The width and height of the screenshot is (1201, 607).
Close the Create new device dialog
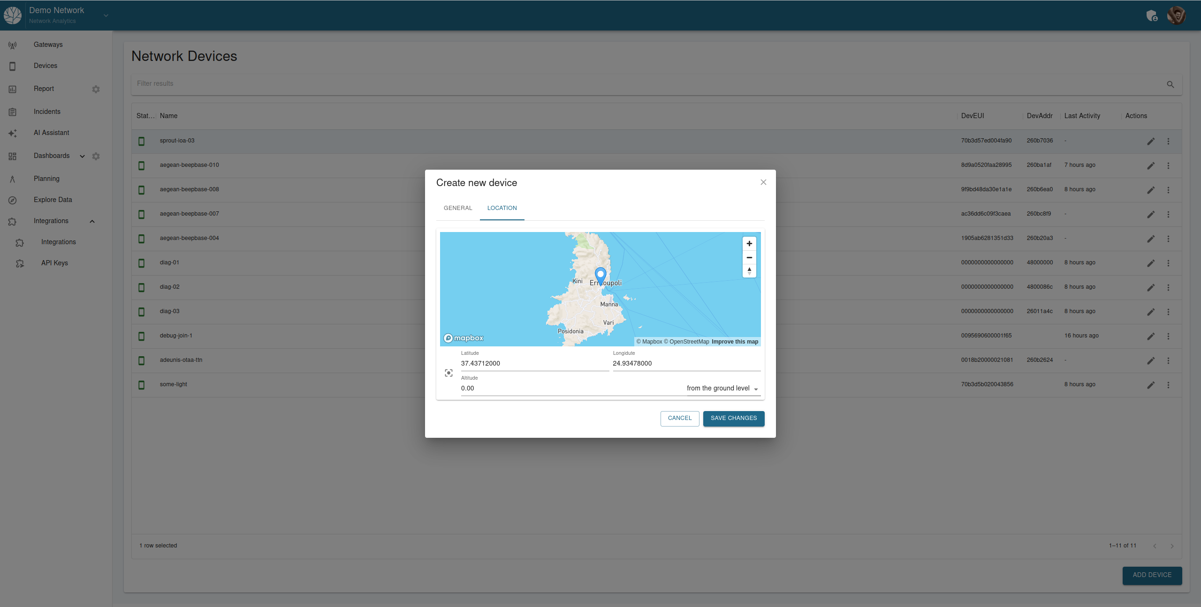click(x=763, y=182)
